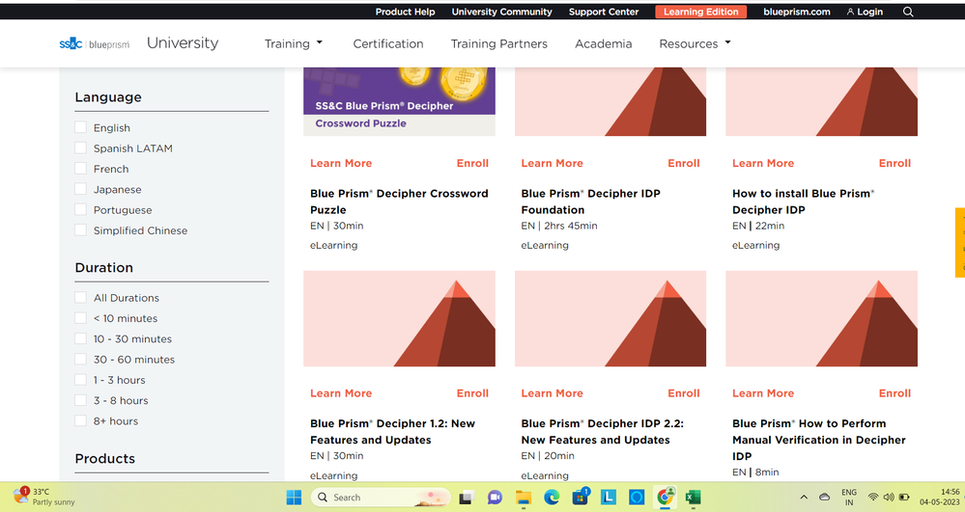Click the Learning Edition button
965x512 pixels.
(701, 12)
